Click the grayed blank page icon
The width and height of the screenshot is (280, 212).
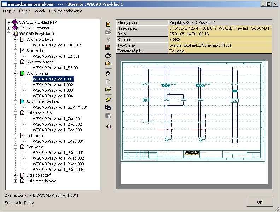108,82
